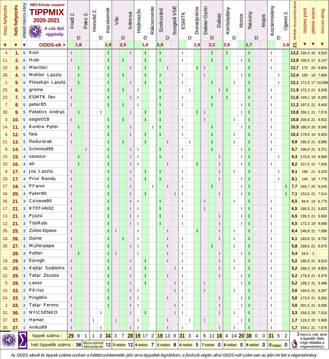Click the heti tippelők száma value 38

(x=78, y=345)
